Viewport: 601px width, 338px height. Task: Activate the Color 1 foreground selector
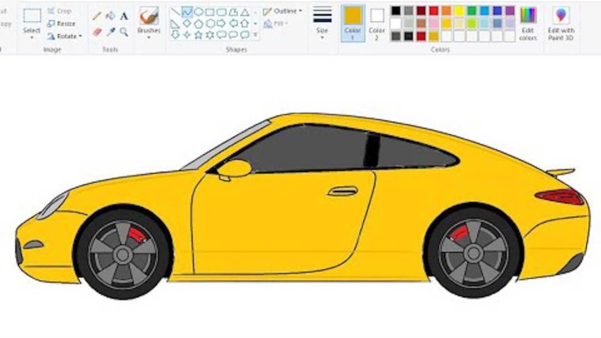click(x=353, y=22)
